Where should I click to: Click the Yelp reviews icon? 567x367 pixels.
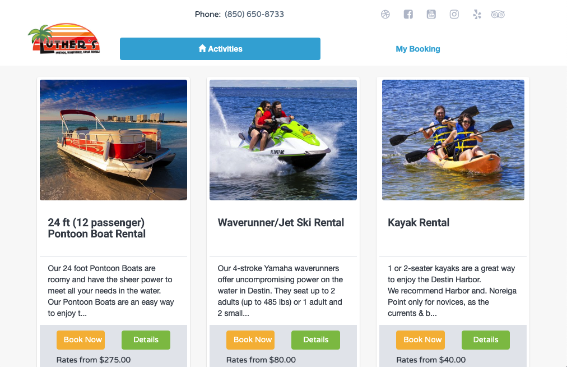tap(477, 15)
